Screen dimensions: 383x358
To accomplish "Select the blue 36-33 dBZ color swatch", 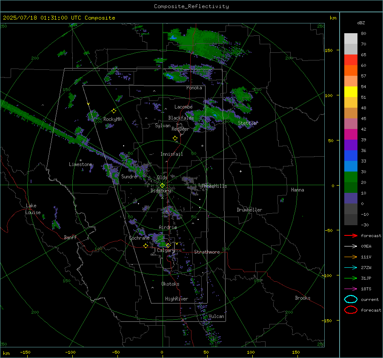I will tap(351, 156).
